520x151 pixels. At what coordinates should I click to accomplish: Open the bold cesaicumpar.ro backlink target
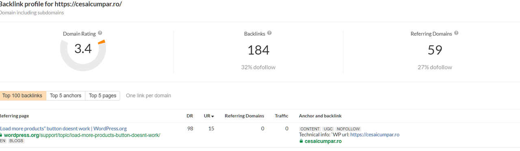pos(323,141)
